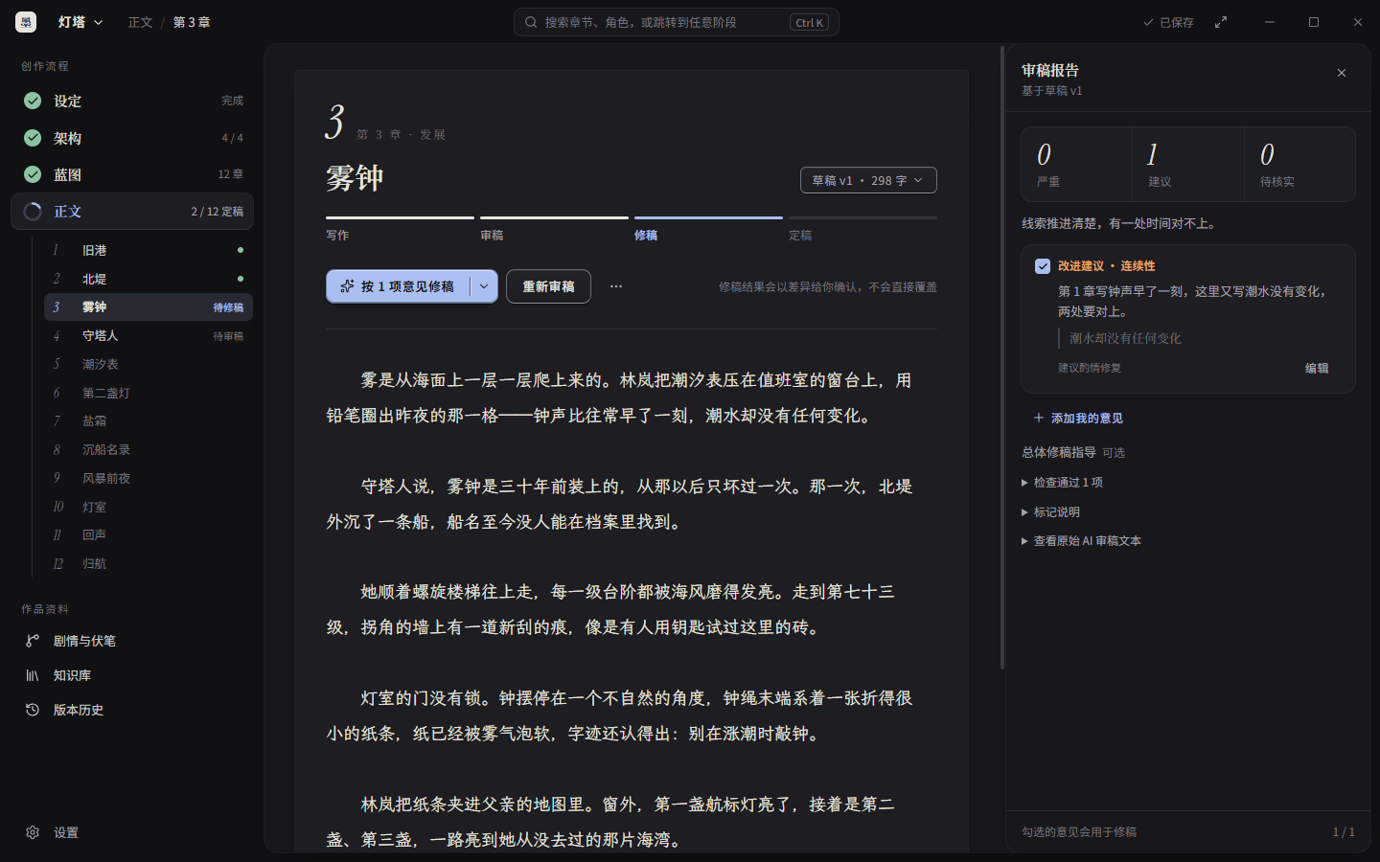Focus the chapter search field

[677, 22]
